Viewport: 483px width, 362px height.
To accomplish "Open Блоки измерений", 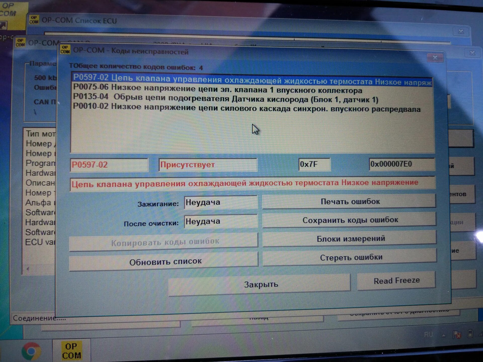I will tap(350, 238).
